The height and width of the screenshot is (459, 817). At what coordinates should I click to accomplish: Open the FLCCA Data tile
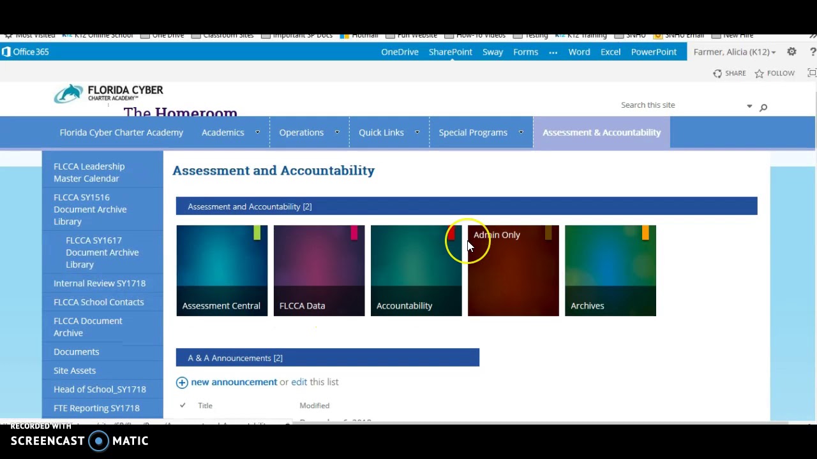point(319,270)
